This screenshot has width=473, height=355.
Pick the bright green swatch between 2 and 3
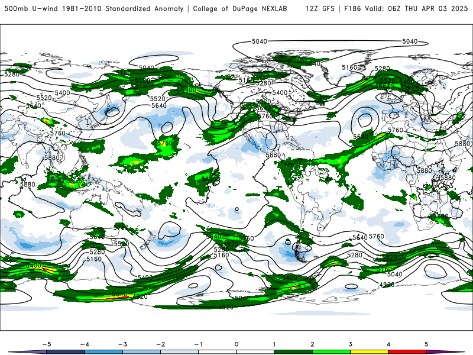point(332,352)
